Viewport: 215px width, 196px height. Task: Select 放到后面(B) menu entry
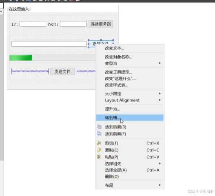coord(130,127)
